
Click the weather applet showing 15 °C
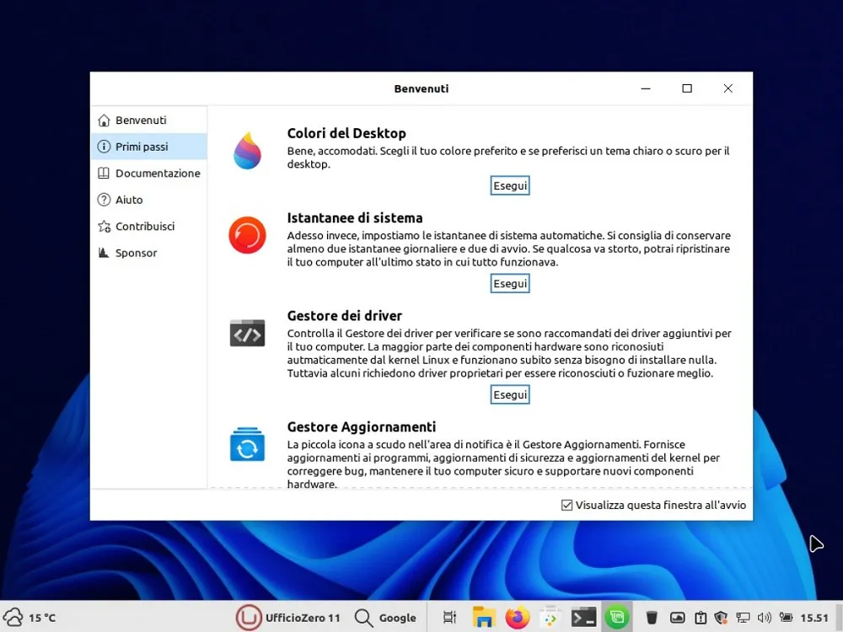[x=29, y=618]
